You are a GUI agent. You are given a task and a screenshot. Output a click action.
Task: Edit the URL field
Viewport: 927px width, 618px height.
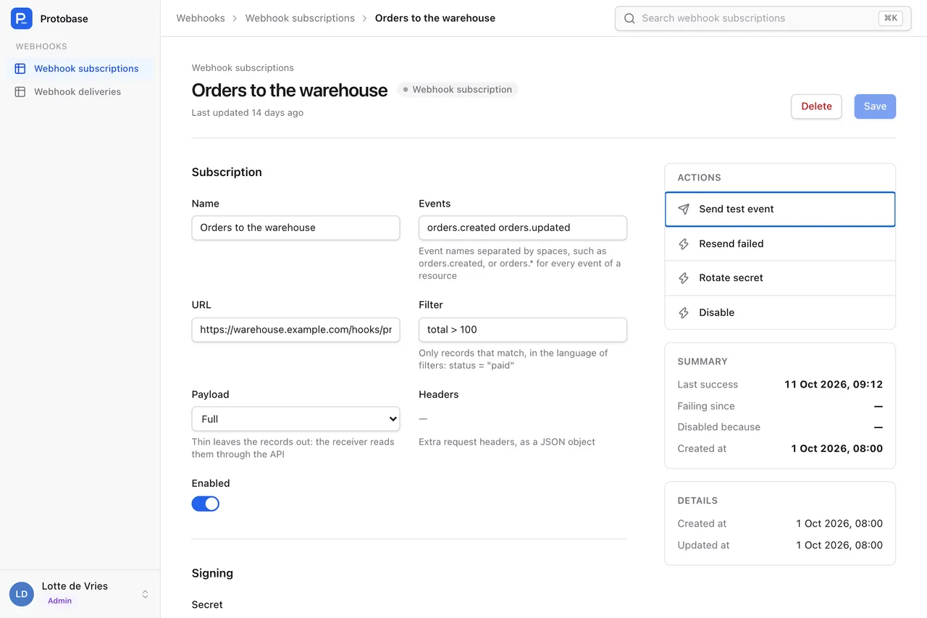295,330
